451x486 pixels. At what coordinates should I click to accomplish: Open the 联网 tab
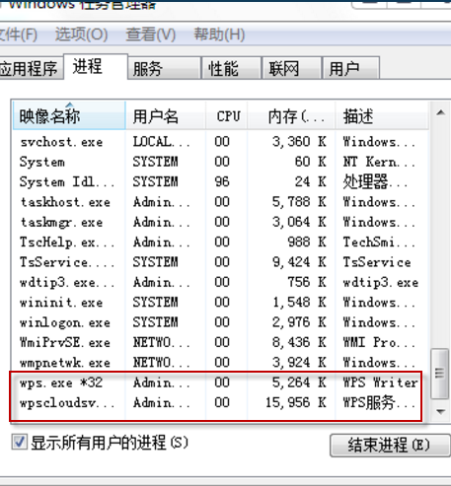[291, 68]
